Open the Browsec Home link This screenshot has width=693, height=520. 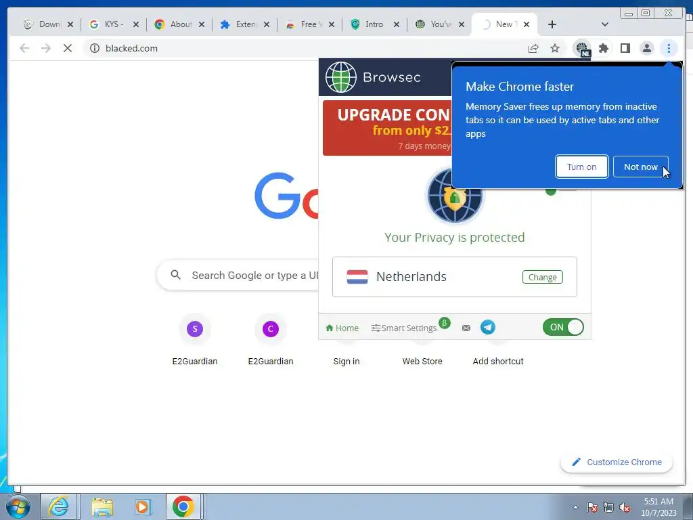342,328
